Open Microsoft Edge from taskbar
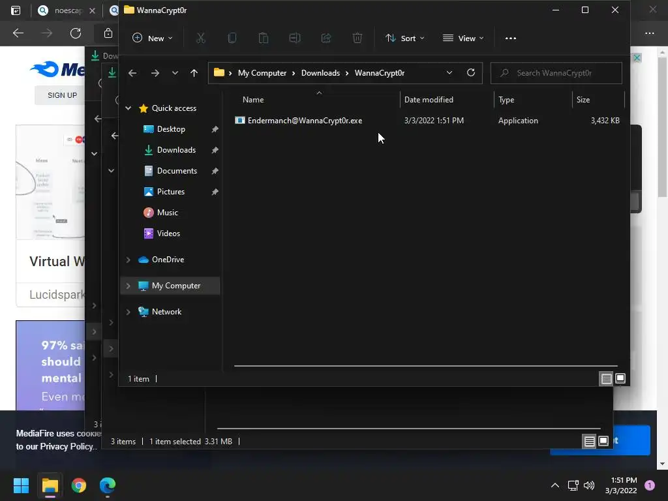The height and width of the screenshot is (501, 668). point(108,485)
